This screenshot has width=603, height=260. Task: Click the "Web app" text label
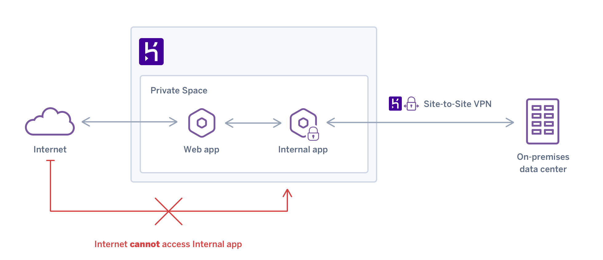201,149
